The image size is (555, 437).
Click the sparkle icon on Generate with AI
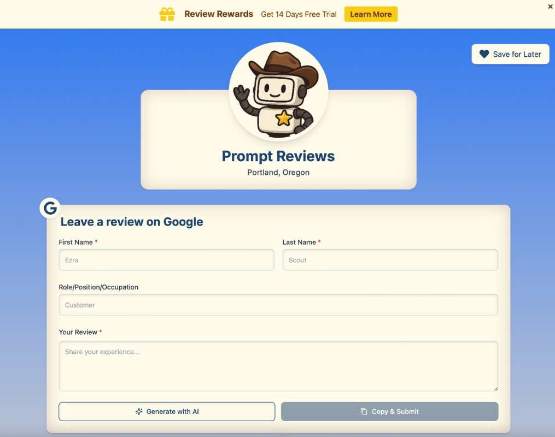point(139,411)
